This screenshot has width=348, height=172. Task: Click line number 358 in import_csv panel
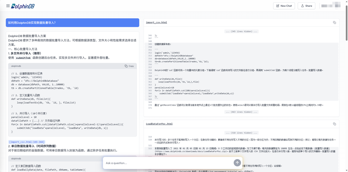point(150,70)
